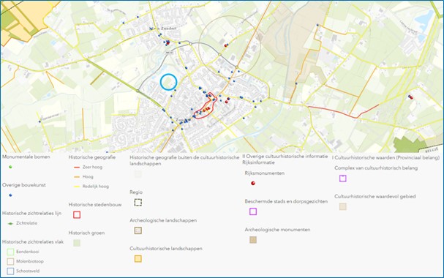Click the Redelijk hoog yellow line symbol
The image size is (444, 278).
pyautogui.click(x=77, y=187)
